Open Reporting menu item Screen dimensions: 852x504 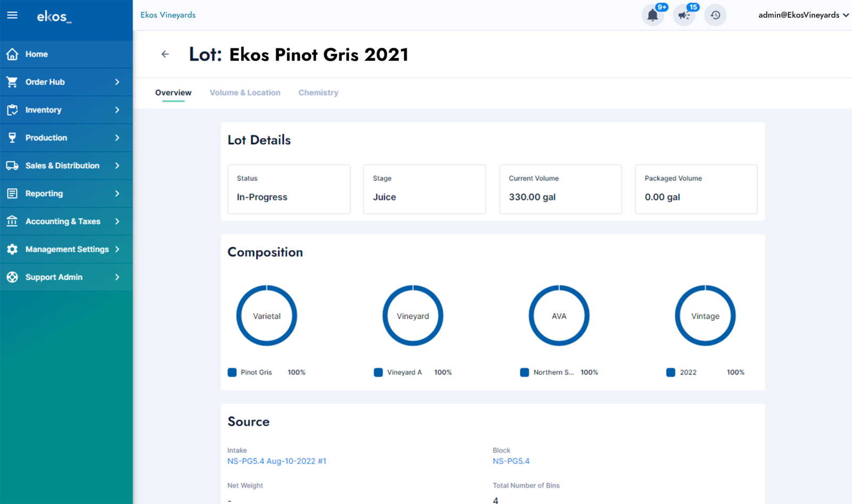(66, 193)
